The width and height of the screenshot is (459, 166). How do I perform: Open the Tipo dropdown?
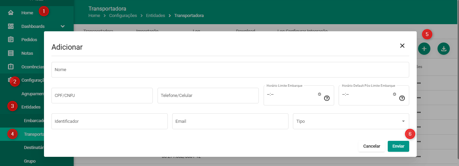(351, 121)
